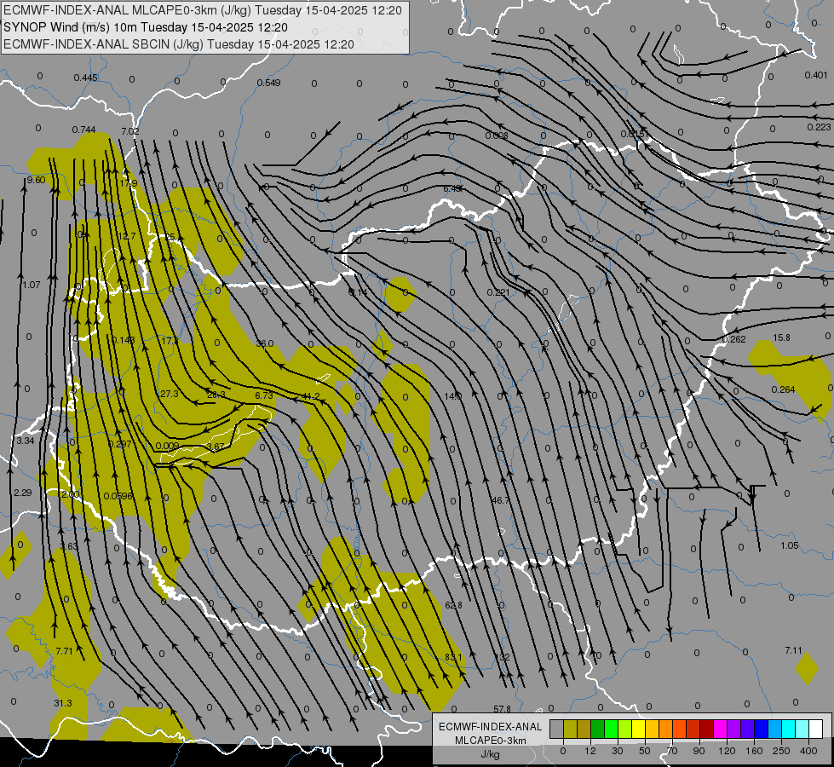834x767 pixels.
Task: Click the map value 12.7
Action: click(x=127, y=236)
